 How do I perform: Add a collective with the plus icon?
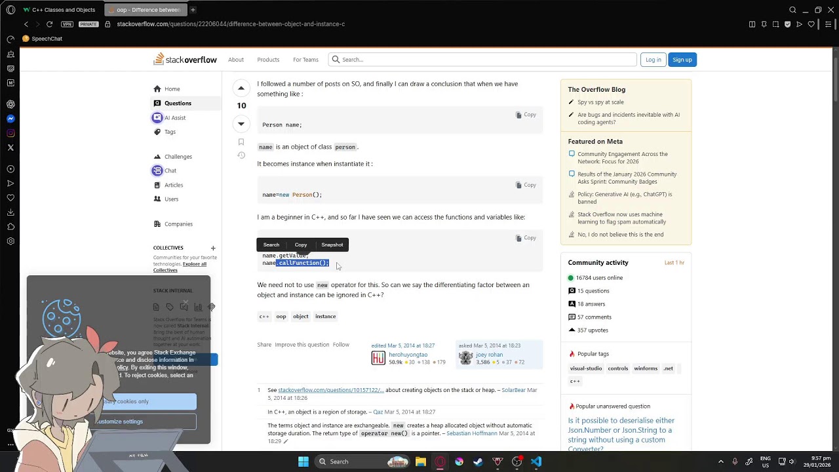[x=213, y=248]
